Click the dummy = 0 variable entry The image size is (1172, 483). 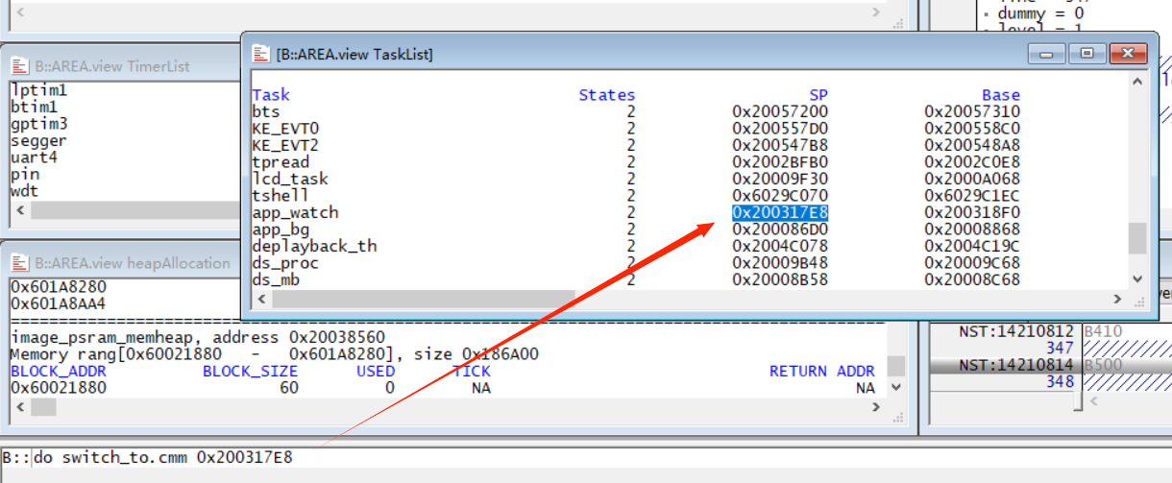click(1041, 13)
